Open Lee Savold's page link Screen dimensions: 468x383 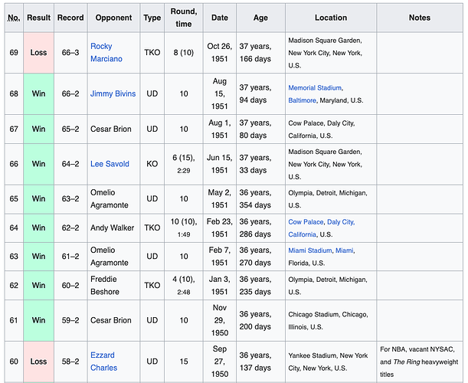110,164
